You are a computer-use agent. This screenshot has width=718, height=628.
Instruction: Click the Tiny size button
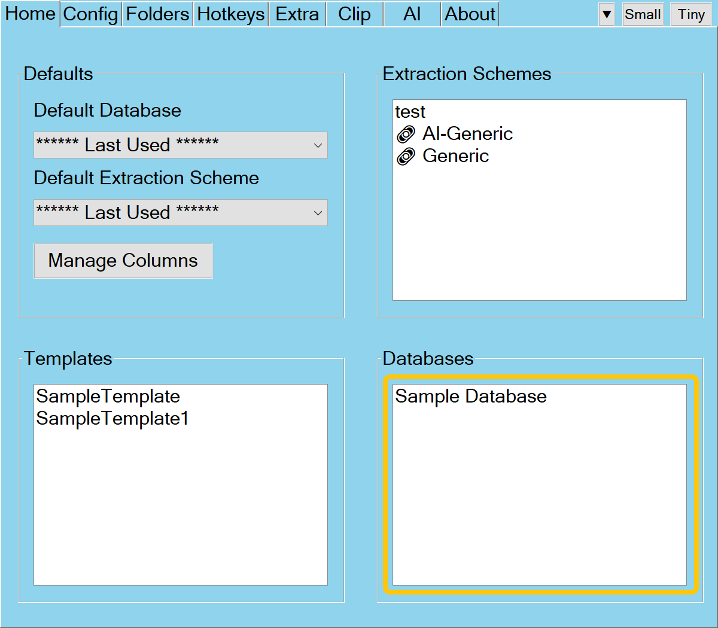[x=691, y=14]
